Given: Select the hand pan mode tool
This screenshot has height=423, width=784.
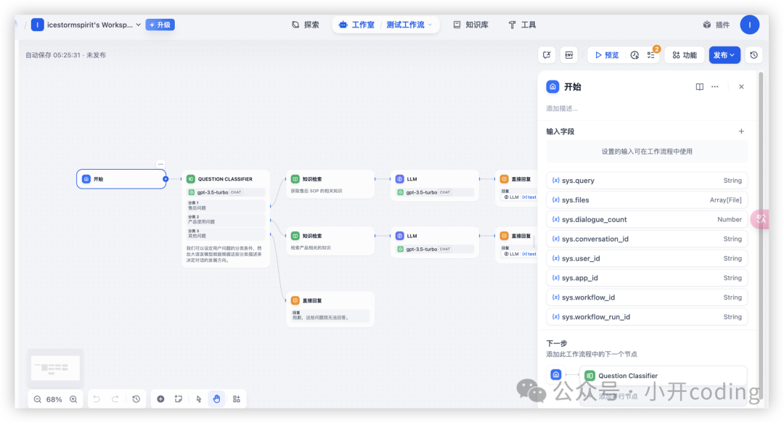Looking at the screenshot, I should tap(216, 399).
